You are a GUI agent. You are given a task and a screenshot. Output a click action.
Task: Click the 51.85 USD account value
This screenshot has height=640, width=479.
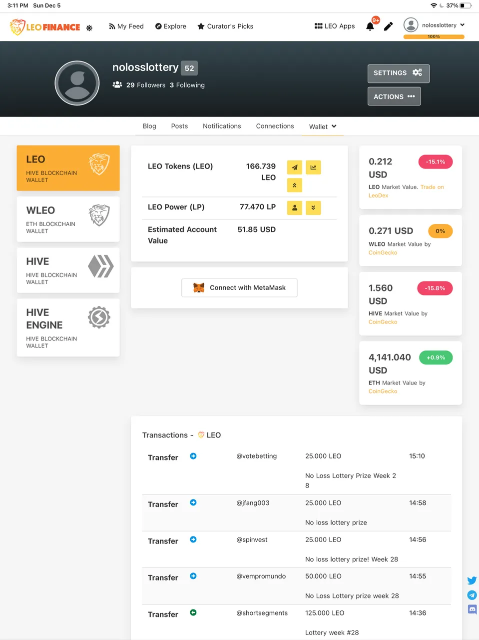point(257,229)
